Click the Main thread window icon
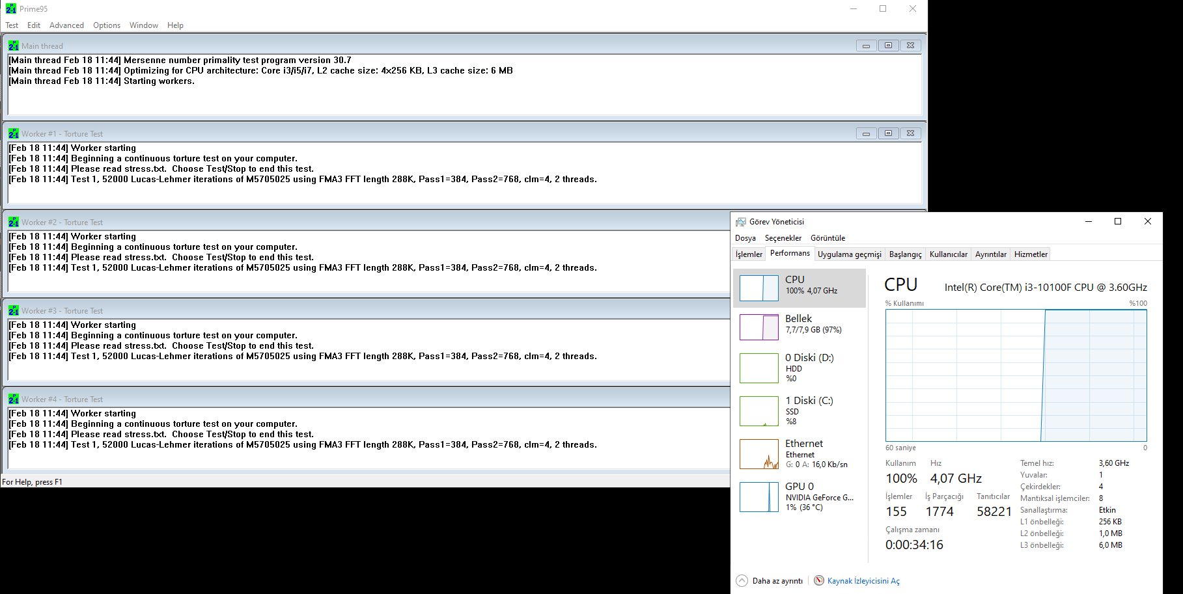1183x594 pixels. coord(14,46)
